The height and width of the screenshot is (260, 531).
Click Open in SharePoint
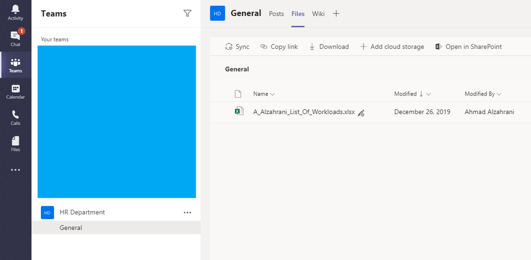coord(468,47)
